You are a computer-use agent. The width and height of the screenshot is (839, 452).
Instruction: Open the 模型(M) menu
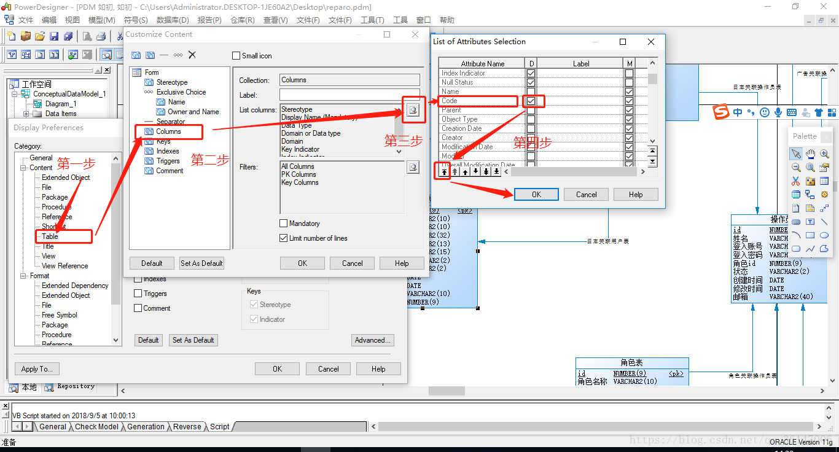[101, 20]
